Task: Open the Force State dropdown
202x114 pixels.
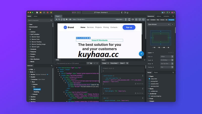Action: [114, 63]
